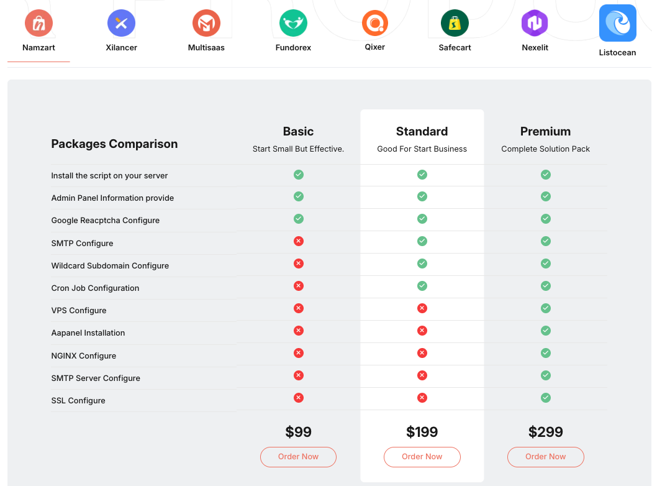Click the Packages Comparison heading
The width and height of the screenshot is (652, 486).
[114, 144]
